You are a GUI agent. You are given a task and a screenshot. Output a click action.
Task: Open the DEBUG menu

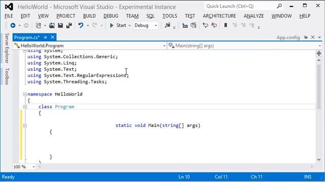pyautogui.click(x=111, y=16)
